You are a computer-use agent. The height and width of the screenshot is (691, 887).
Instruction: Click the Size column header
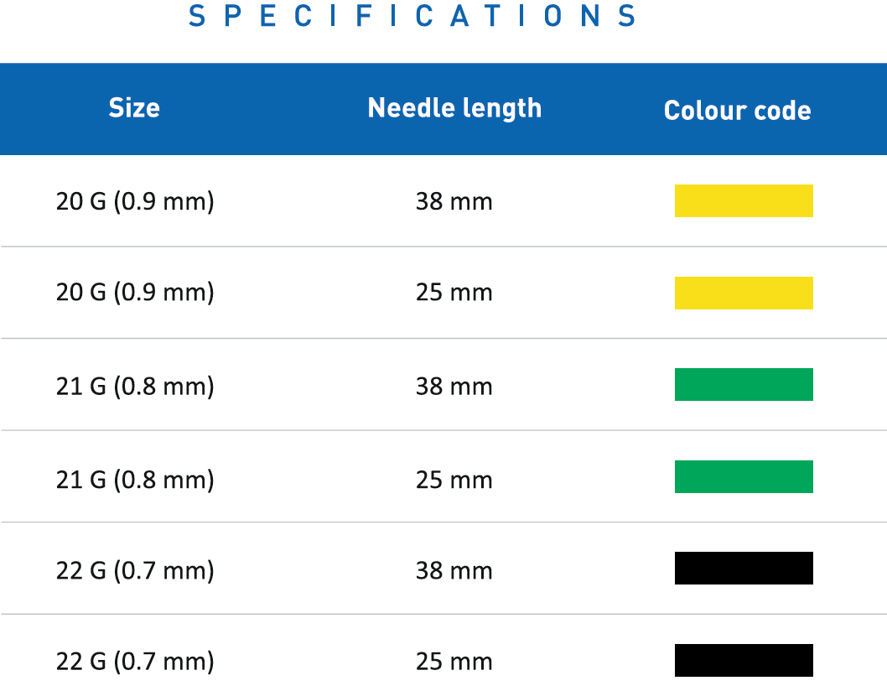(x=134, y=108)
